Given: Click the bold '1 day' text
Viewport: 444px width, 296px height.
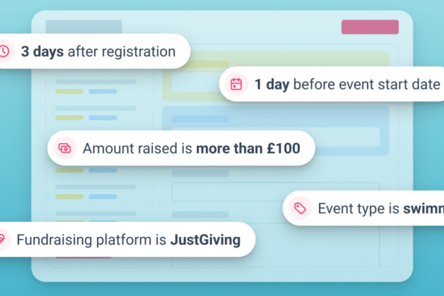Looking at the screenshot, I should [272, 84].
